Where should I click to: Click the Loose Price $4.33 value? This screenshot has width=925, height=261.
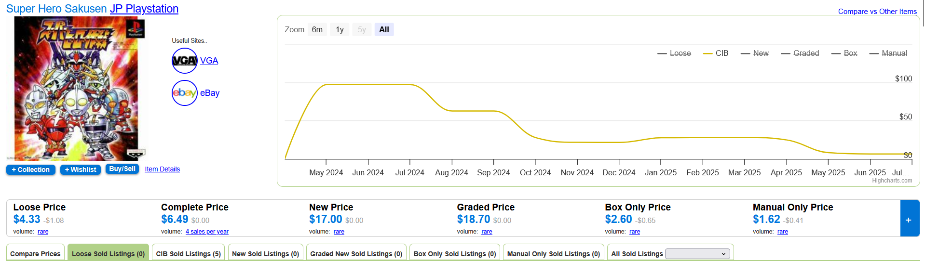coord(27,219)
